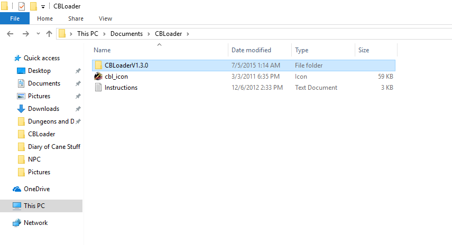Viewport: 452px width, 245px height.
Task: Select This PC in the navigation pane
Action: (41, 206)
